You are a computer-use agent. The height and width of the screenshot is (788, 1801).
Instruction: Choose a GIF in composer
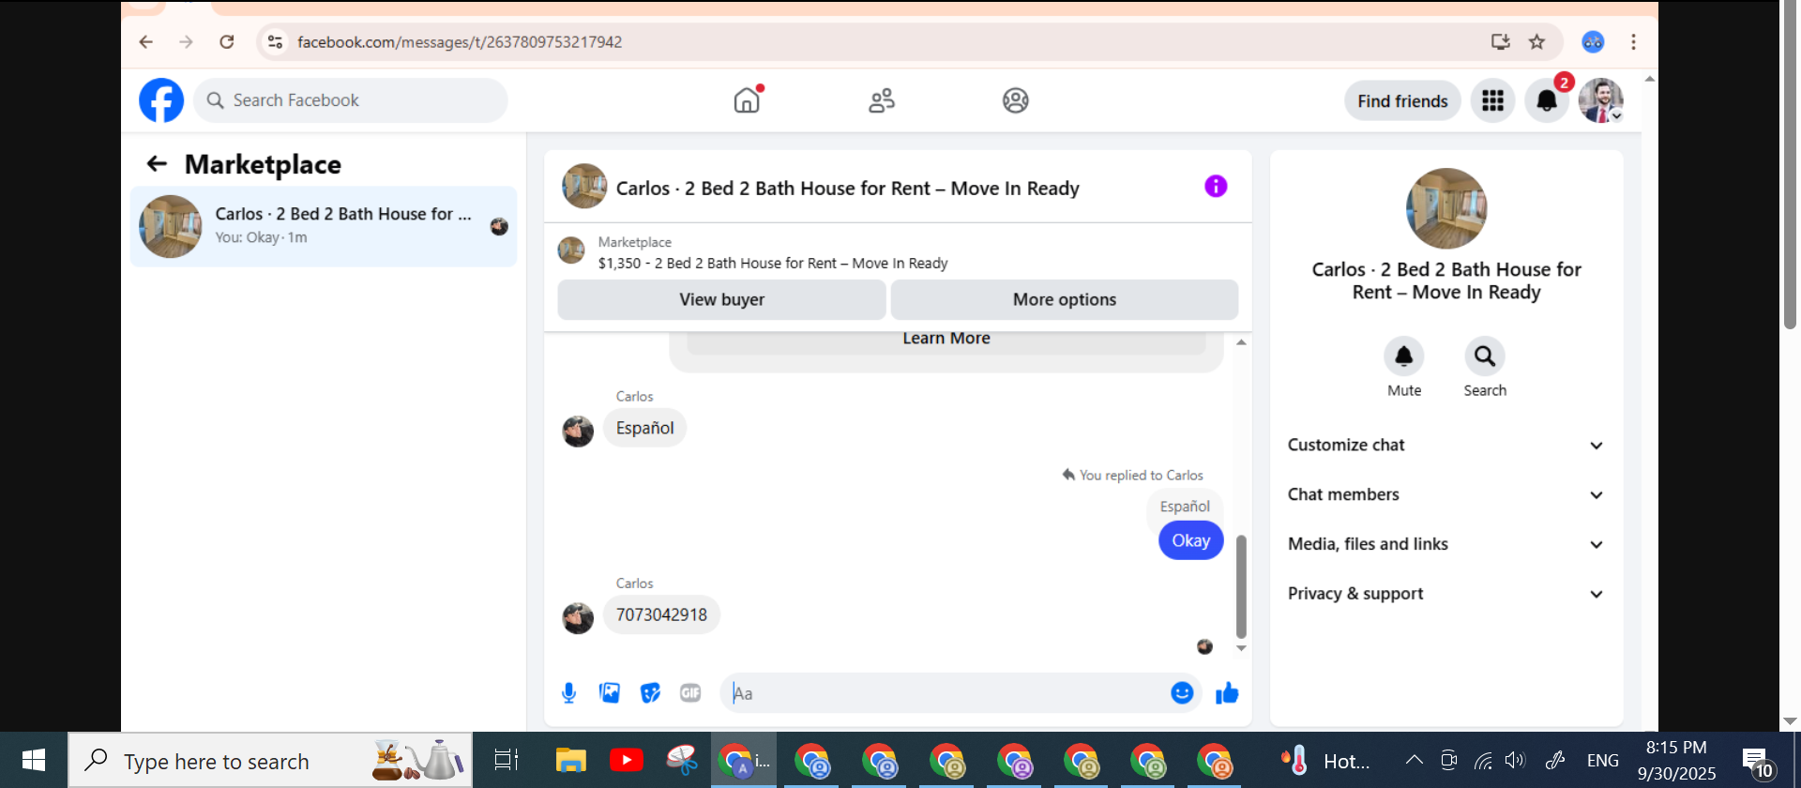point(690,693)
